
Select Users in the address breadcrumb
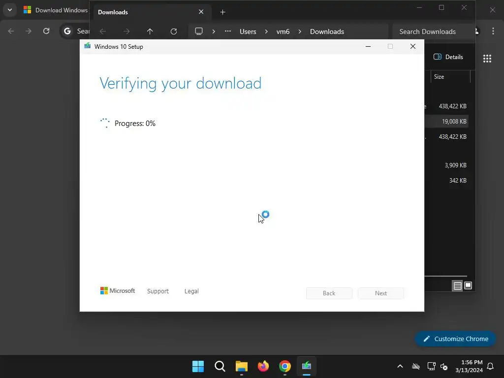(x=248, y=31)
